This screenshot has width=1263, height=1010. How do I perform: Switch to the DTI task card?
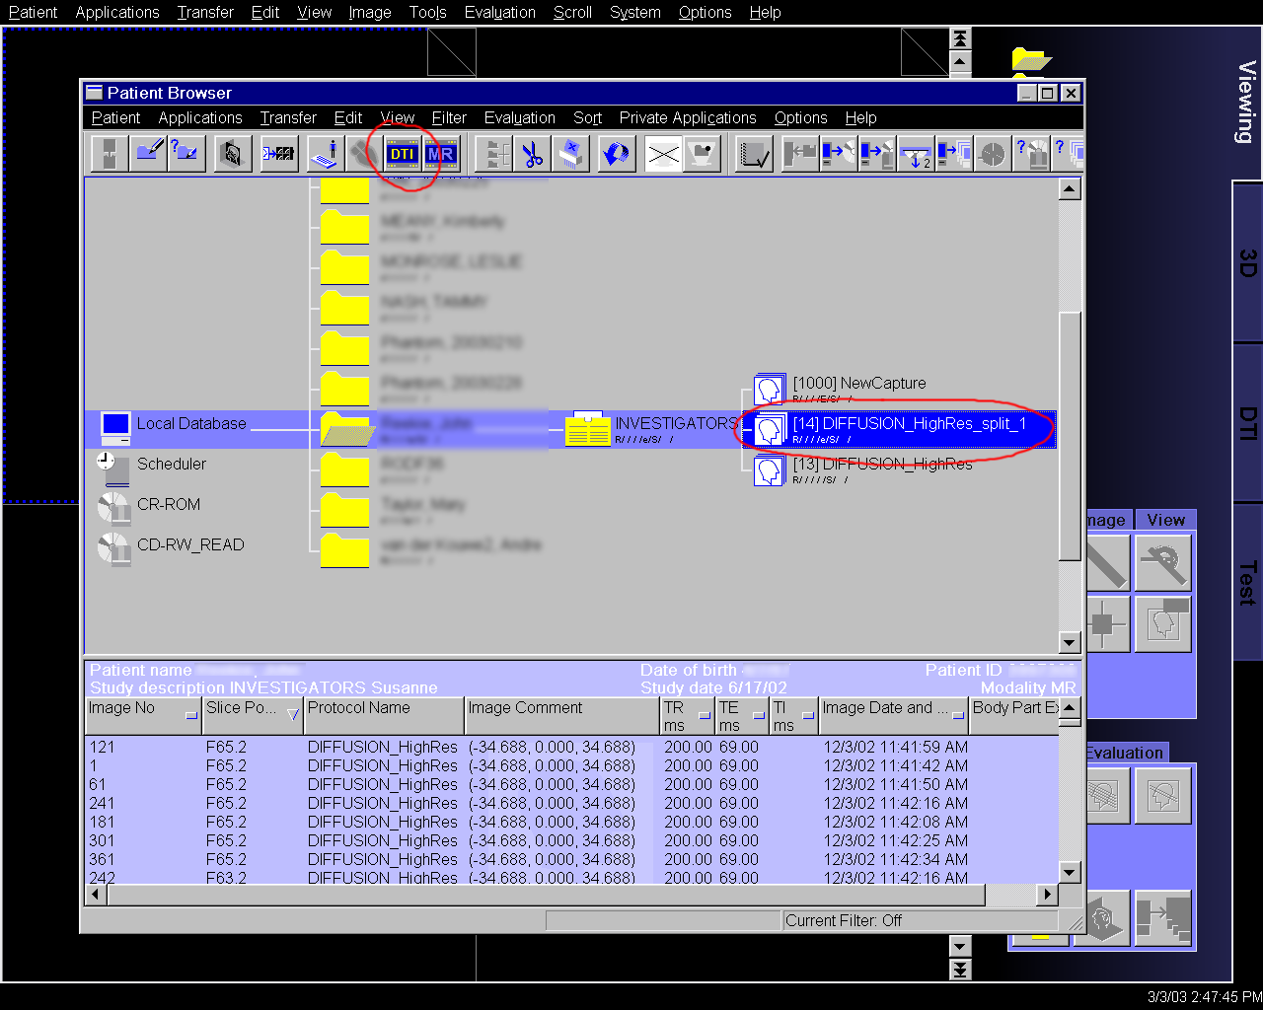pyautogui.click(x=1247, y=424)
